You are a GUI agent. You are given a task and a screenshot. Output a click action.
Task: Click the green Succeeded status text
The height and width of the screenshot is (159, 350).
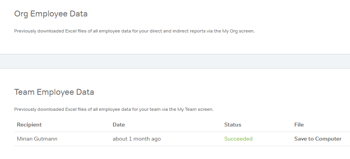pos(238,139)
